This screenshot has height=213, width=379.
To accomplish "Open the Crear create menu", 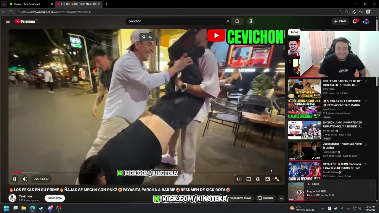I will click(x=340, y=21).
